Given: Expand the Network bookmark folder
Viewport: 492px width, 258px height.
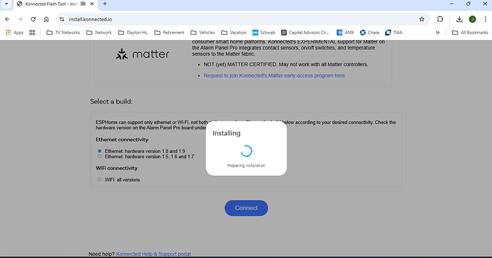Looking at the screenshot, I should pyautogui.click(x=99, y=32).
